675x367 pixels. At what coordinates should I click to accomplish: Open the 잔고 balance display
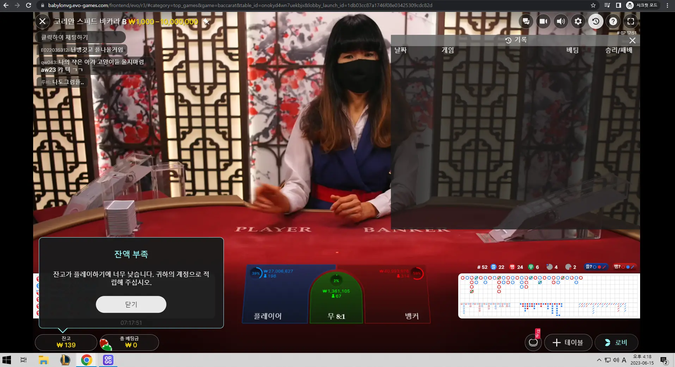coord(66,342)
